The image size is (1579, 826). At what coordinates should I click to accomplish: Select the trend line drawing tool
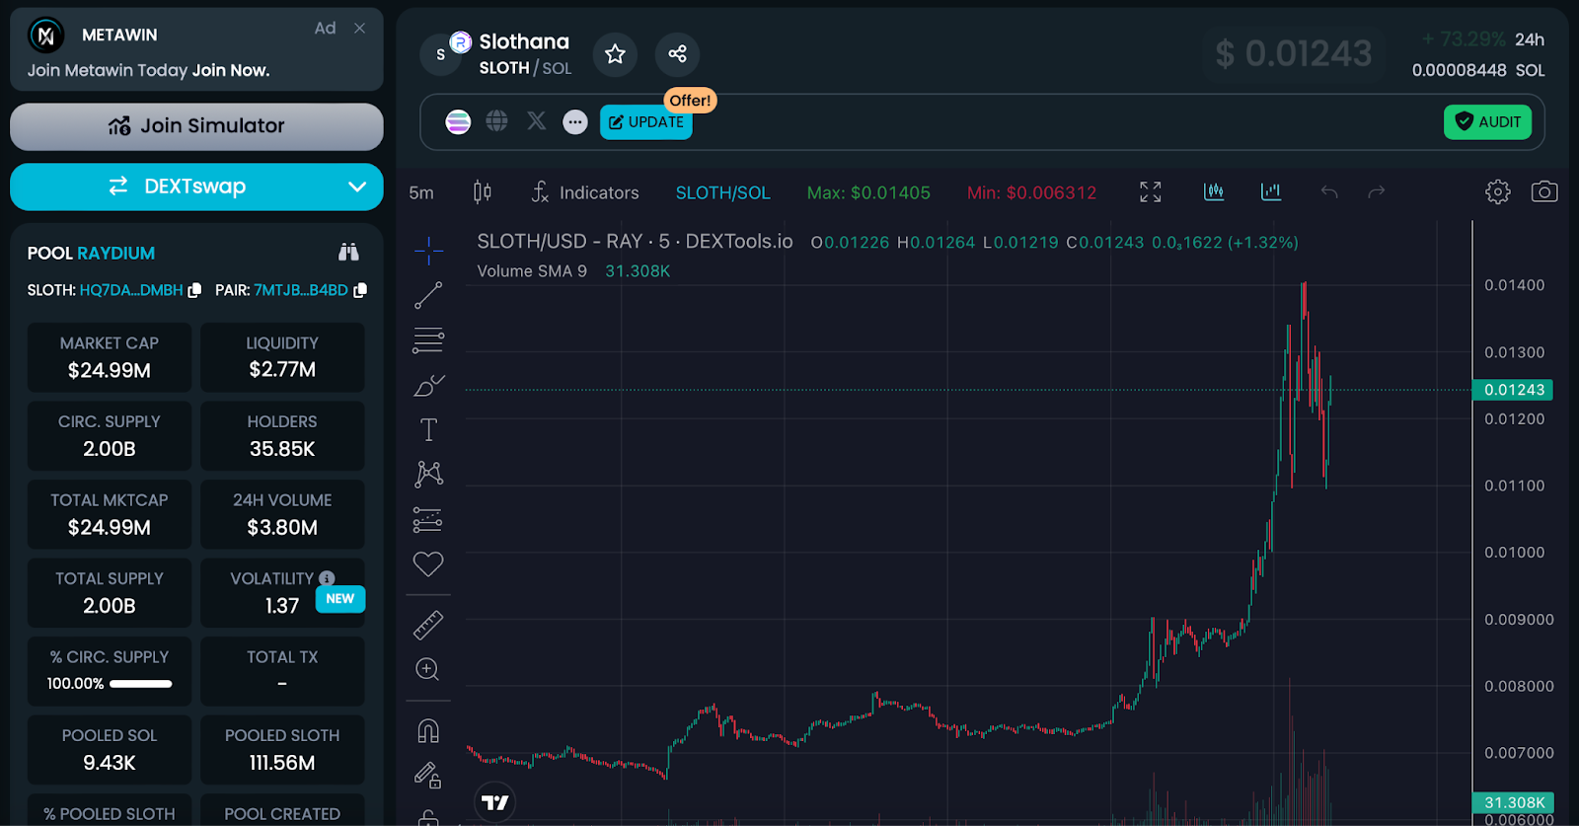pos(428,295)
